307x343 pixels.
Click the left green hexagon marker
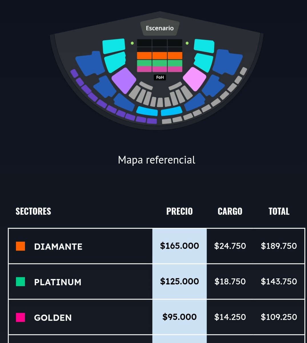(x=132, y=43)
